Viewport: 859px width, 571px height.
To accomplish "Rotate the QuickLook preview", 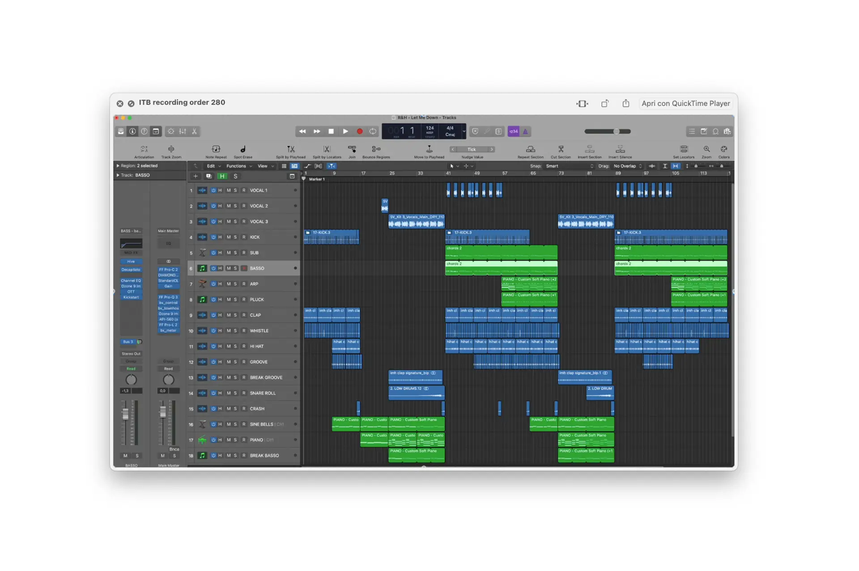I will click(x=605, y=103).
